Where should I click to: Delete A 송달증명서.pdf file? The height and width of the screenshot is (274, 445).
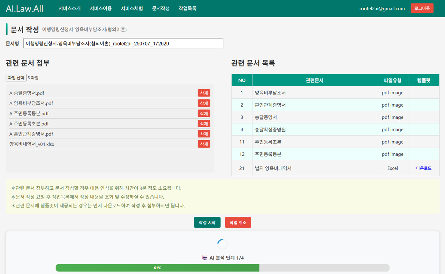[x=204, y=93]
